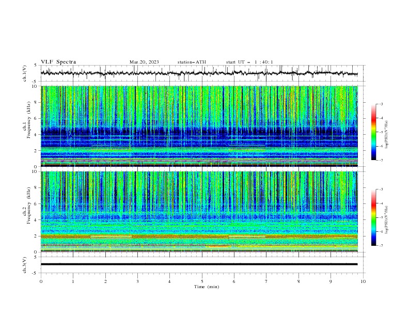
Task: Click the ch.2 spectrogram plot
Action: (x=199, y=212)
